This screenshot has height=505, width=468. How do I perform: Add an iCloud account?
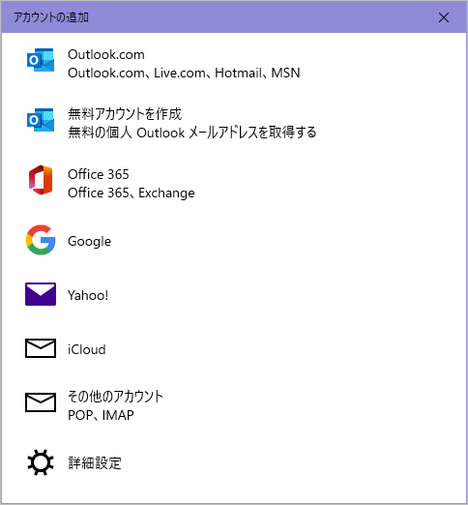(87, 349)
